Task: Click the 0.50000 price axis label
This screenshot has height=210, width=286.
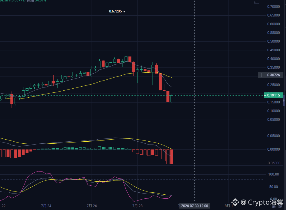Action: pyautogui.click(x=273, y=41)
